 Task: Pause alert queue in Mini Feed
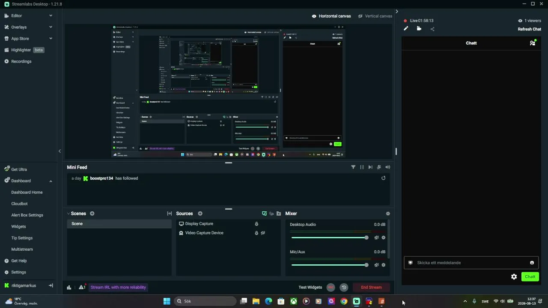click(362, 167)
